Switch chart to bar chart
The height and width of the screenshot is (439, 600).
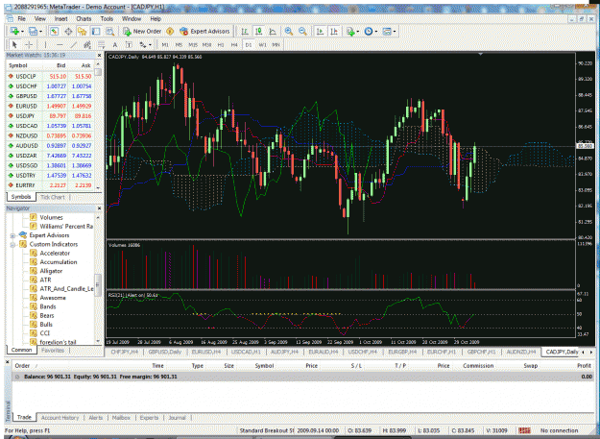pos(245,32)
